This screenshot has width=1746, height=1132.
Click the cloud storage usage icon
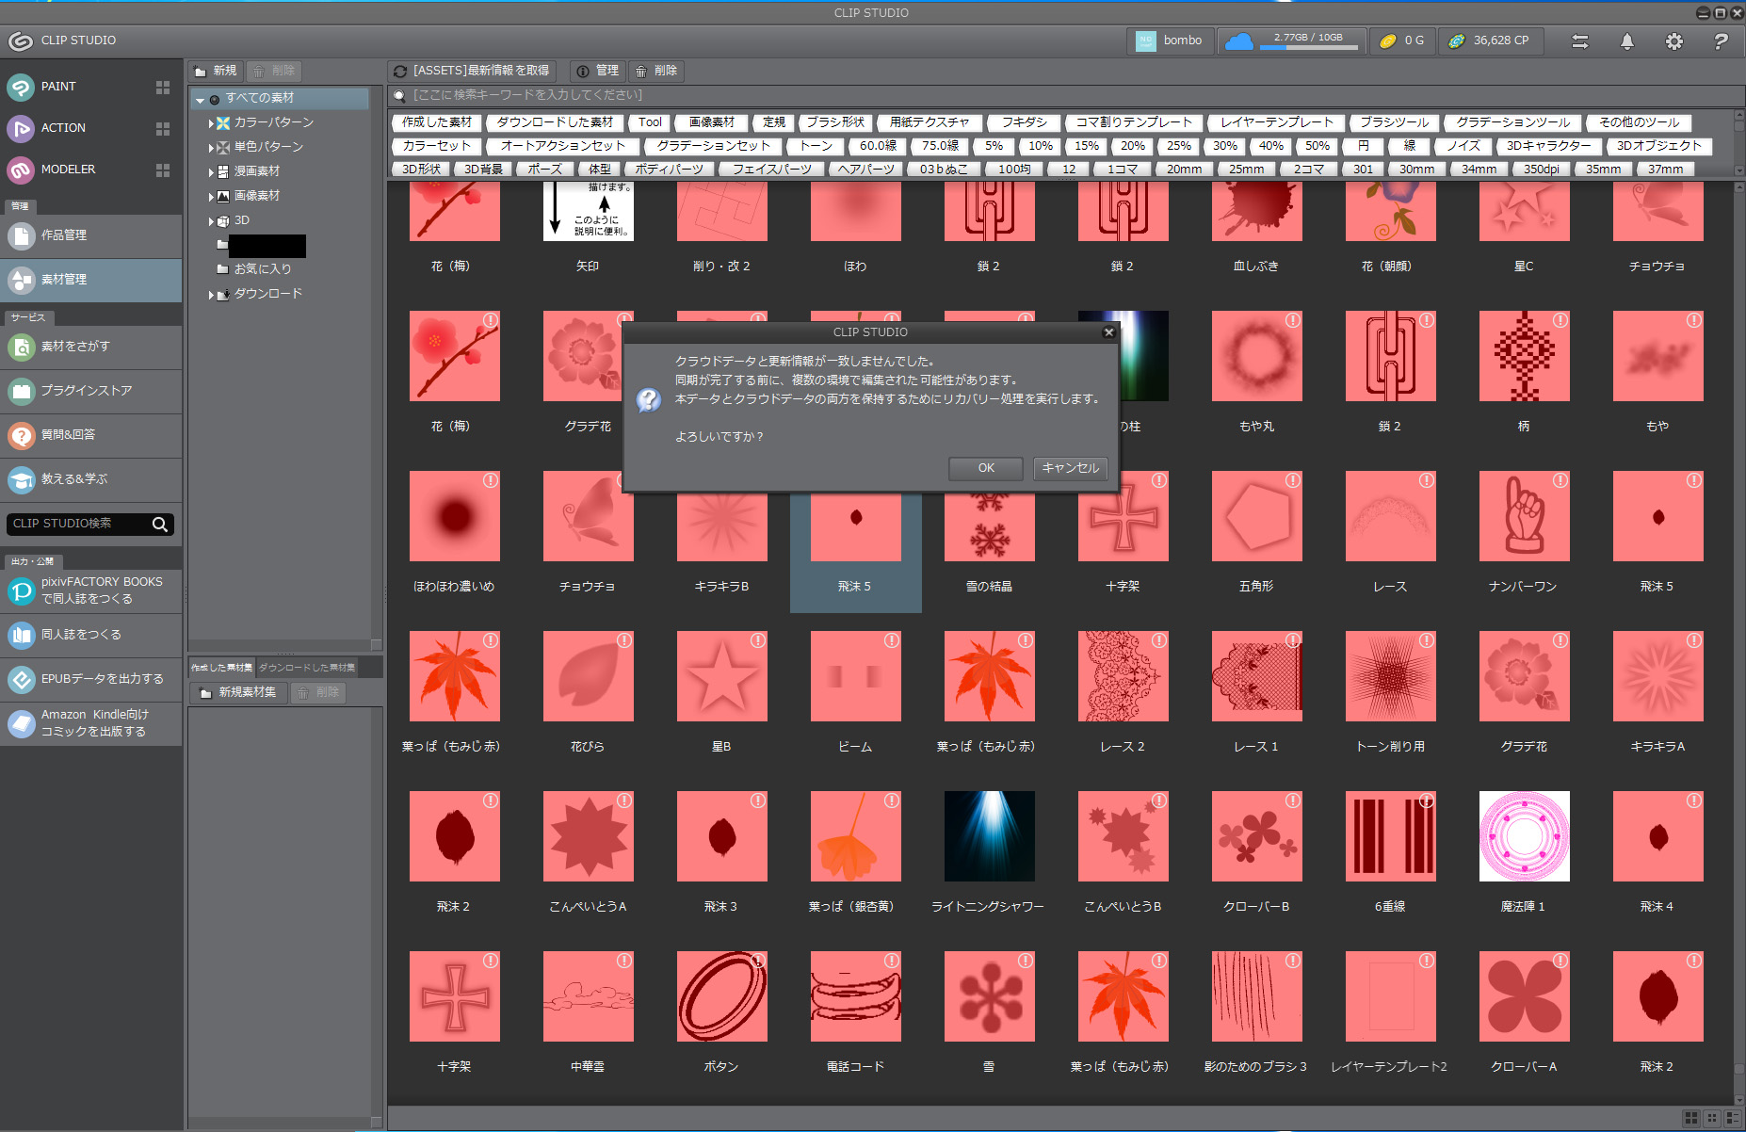[1239, 40]
